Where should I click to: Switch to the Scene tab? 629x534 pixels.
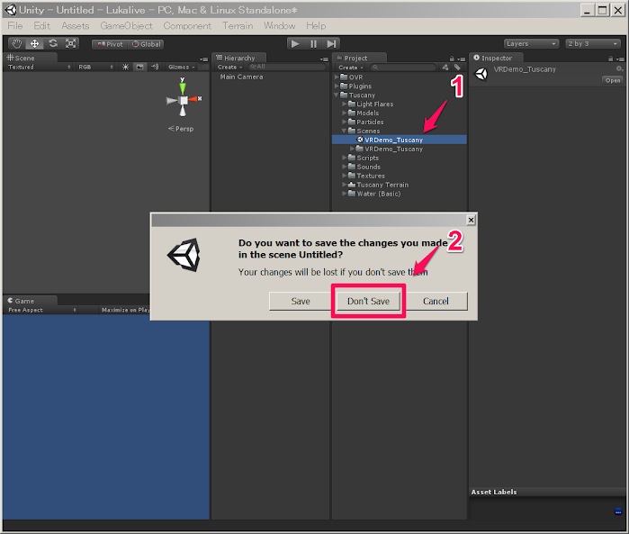[30, 58]
